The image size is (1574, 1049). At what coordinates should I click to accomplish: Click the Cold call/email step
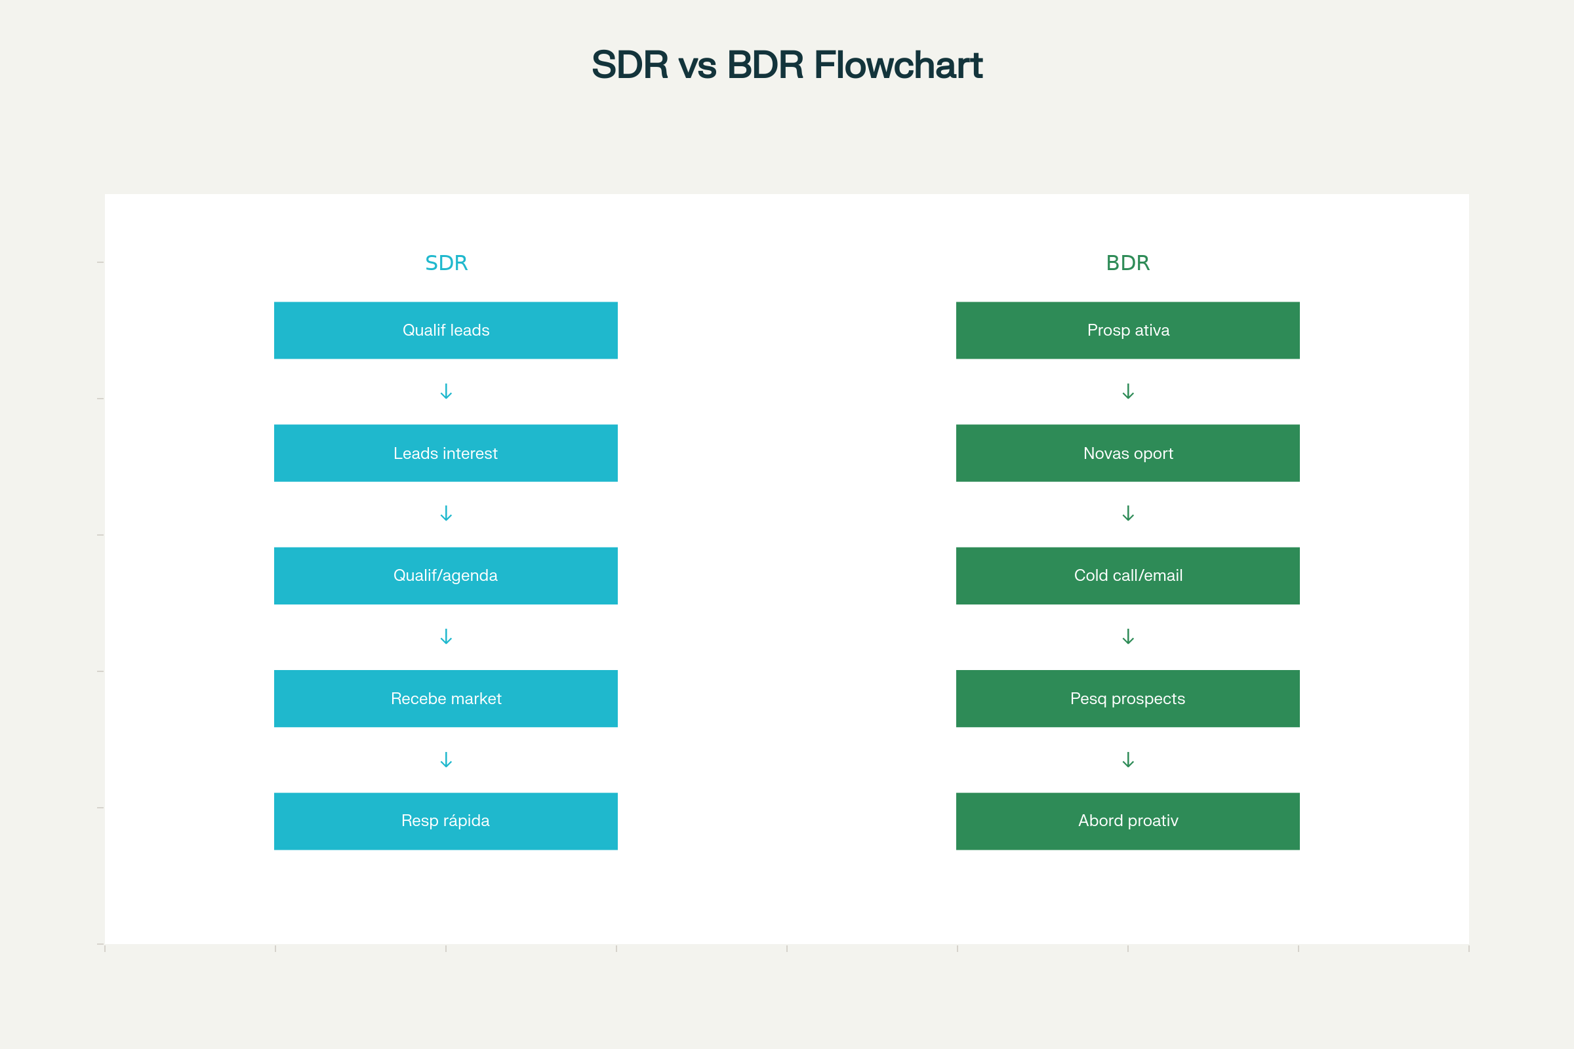(x=1127, y=576)
